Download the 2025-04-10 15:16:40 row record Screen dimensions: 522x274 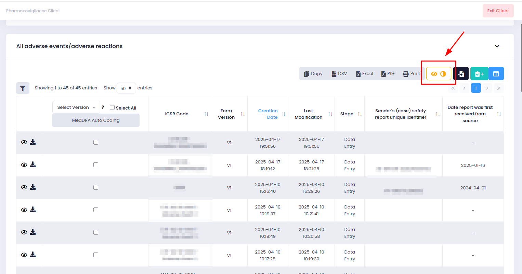click(33, 187)
